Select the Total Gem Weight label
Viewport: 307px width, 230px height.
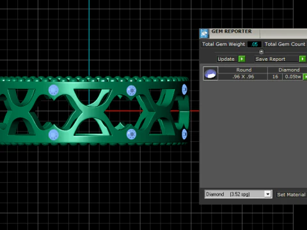pyautogui.click(x=223, y=44)
